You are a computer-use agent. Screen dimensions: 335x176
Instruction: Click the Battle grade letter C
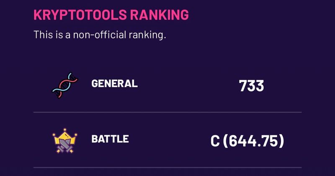pyautogui.click(x=215, y=140)
